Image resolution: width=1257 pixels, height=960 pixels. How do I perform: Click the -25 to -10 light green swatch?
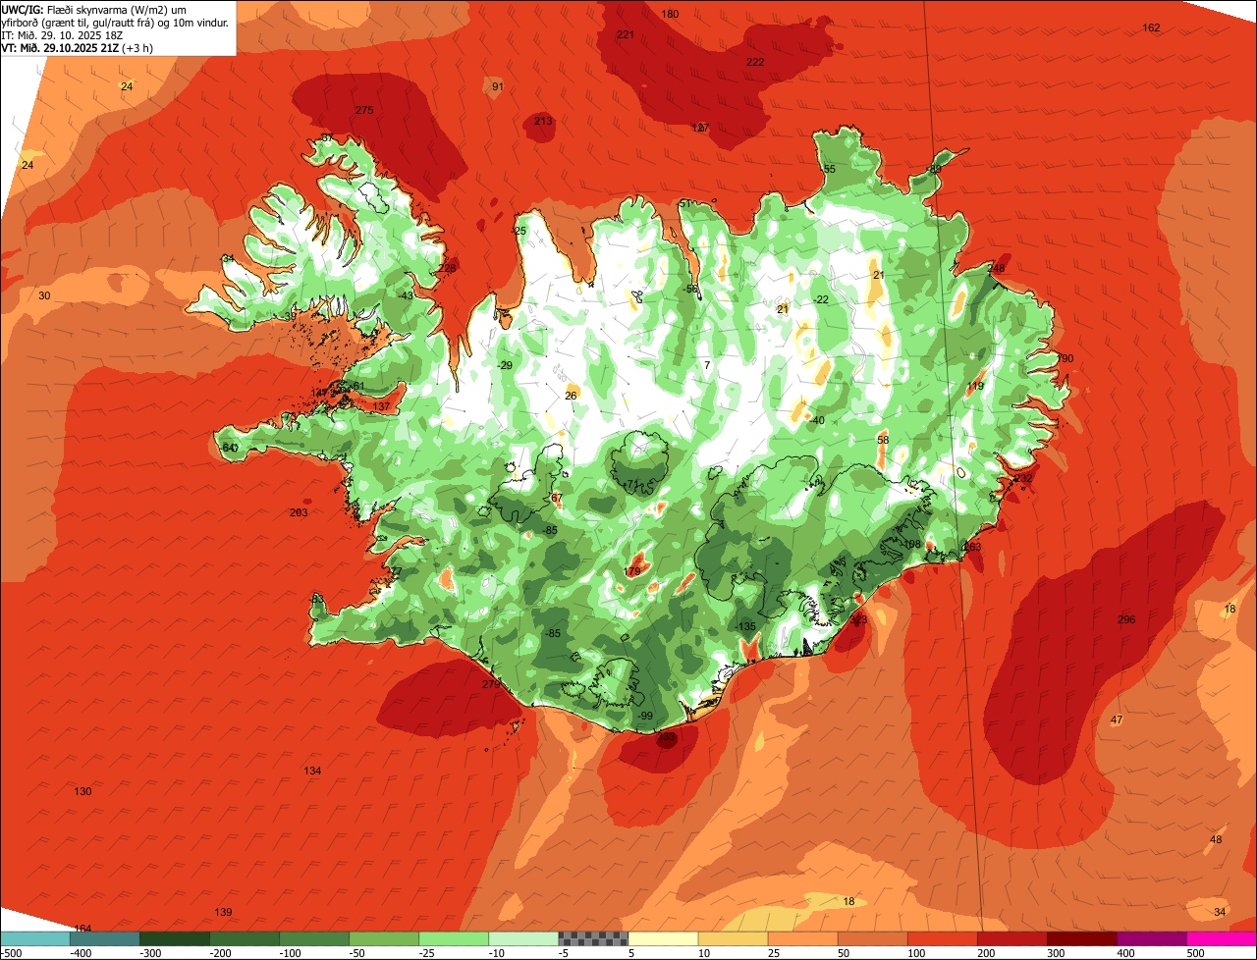click(x=454, y=938)
